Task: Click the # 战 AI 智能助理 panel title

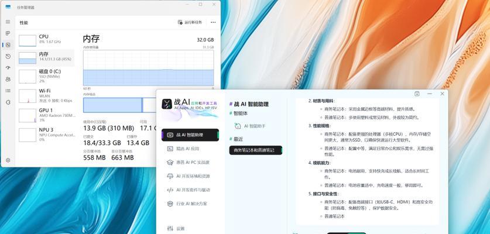Action: (249, 104)
